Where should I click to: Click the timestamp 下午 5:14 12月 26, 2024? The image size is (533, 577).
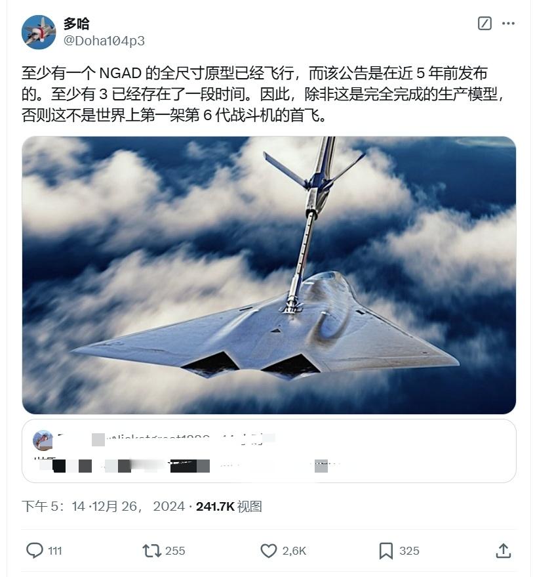[x=103, y=506]
